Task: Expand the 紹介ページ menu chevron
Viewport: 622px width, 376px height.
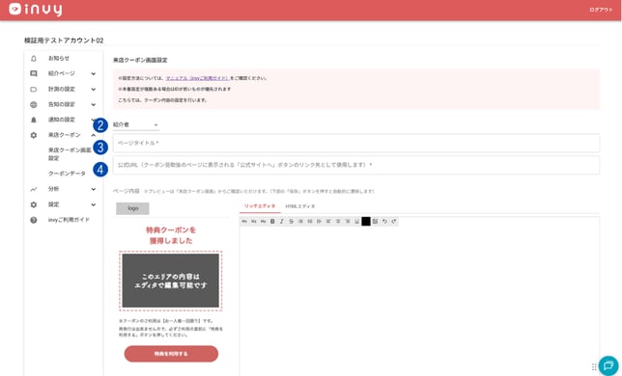Action: [x=94, y=73]
